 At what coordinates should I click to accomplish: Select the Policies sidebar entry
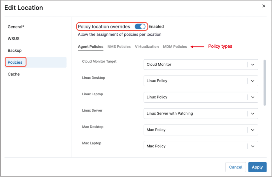[x=15, y=62]
